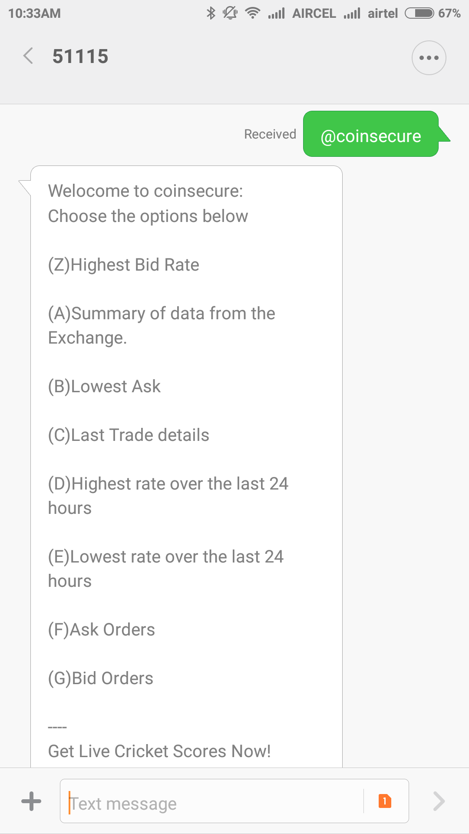
Task: Tap the plus attachment icon
Action: 31,801
